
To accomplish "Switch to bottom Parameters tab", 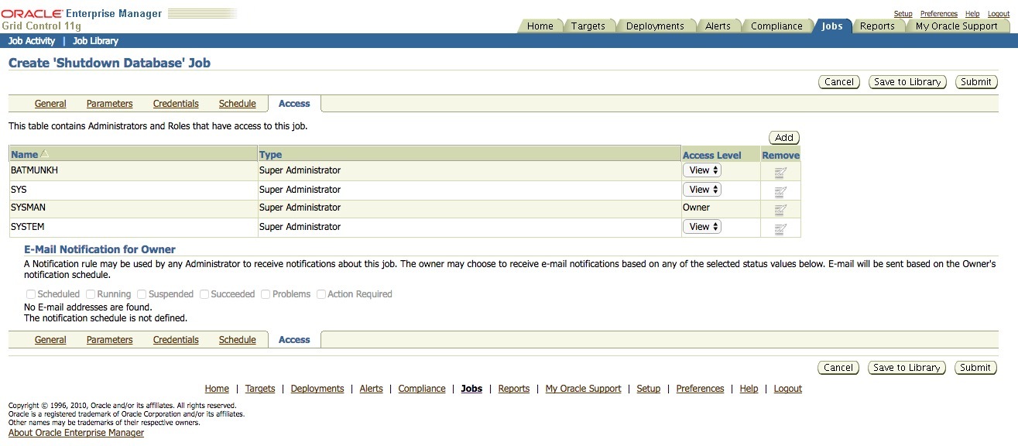I will tap(110, 340).
